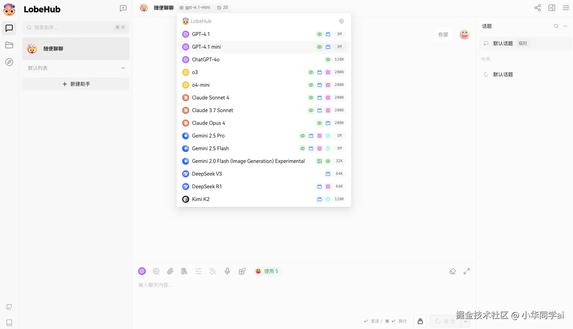Click the 随便聊聊 title in the chat header
Image resolution: width=573 pixels, height=329 pixels.
pos(164,8)
